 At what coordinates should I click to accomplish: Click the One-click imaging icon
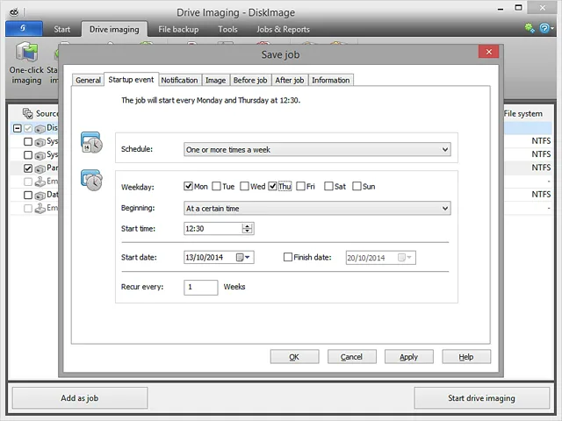[26, 53]
